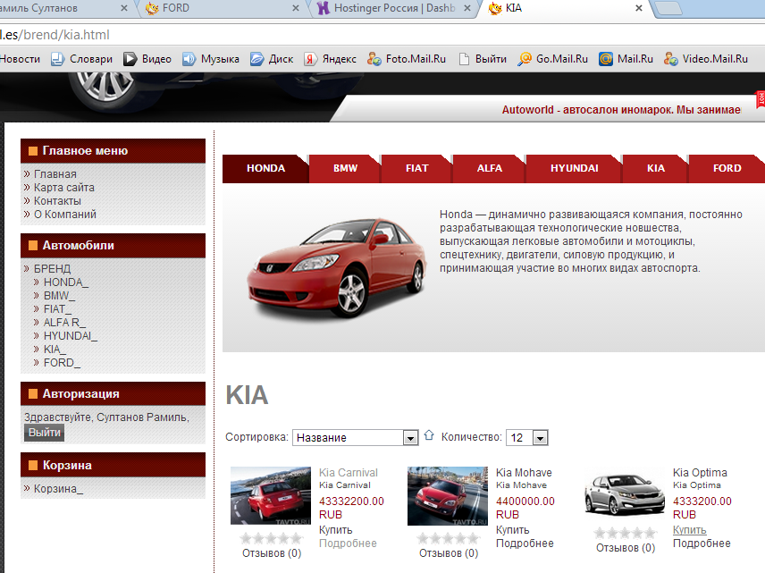This screenshot has width=765, height=573.
Task: Open HONDA_ in sidebar brand list
Action: point(66,282)
